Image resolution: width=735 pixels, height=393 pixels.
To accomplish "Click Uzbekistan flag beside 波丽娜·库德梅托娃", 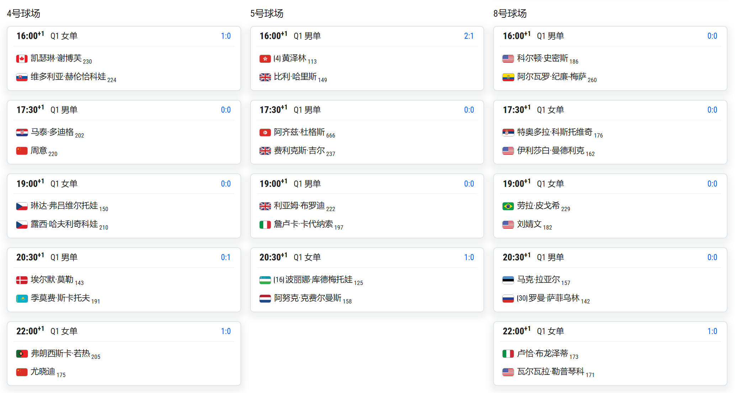I will click(x=265, y=280).
